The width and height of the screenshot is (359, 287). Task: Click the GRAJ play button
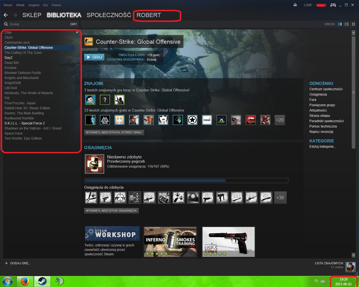point(94,57)
